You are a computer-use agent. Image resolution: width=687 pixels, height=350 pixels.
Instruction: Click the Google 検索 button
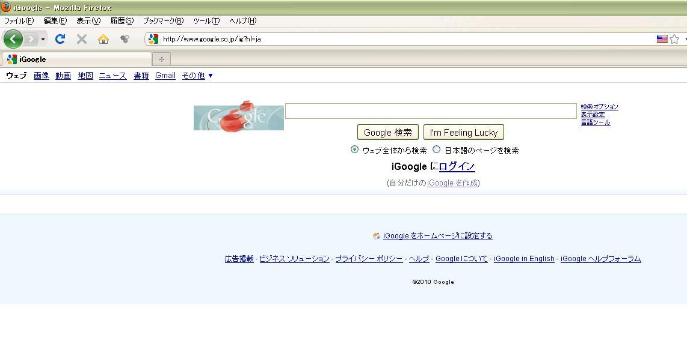coord(388,132)
